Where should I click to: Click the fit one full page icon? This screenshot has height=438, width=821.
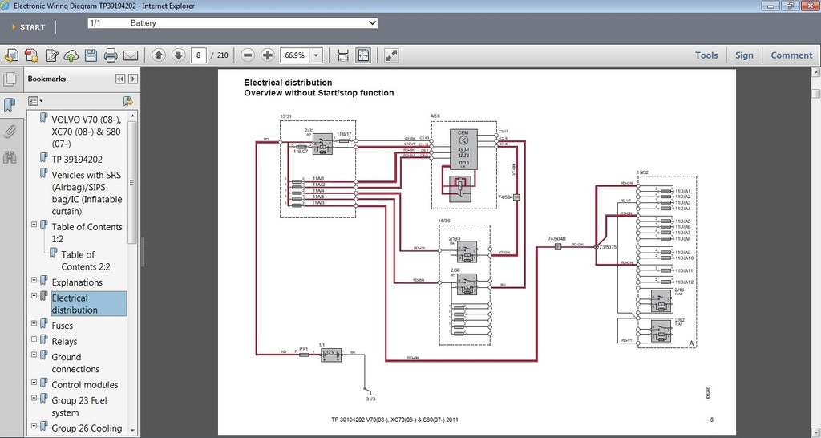coord(363,55)
